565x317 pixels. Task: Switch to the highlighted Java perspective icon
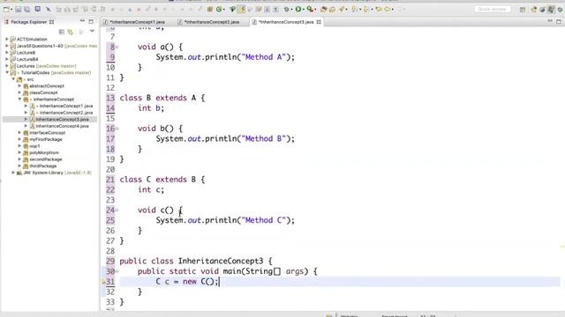pyautogui.click(x=551, y=10)
